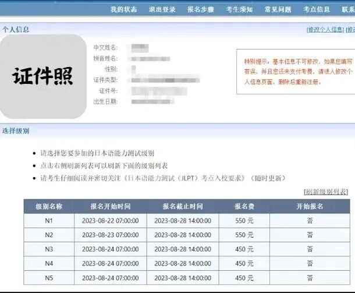
Task: Click 退出登录 to log out
Action: click(x=162, y=10)
